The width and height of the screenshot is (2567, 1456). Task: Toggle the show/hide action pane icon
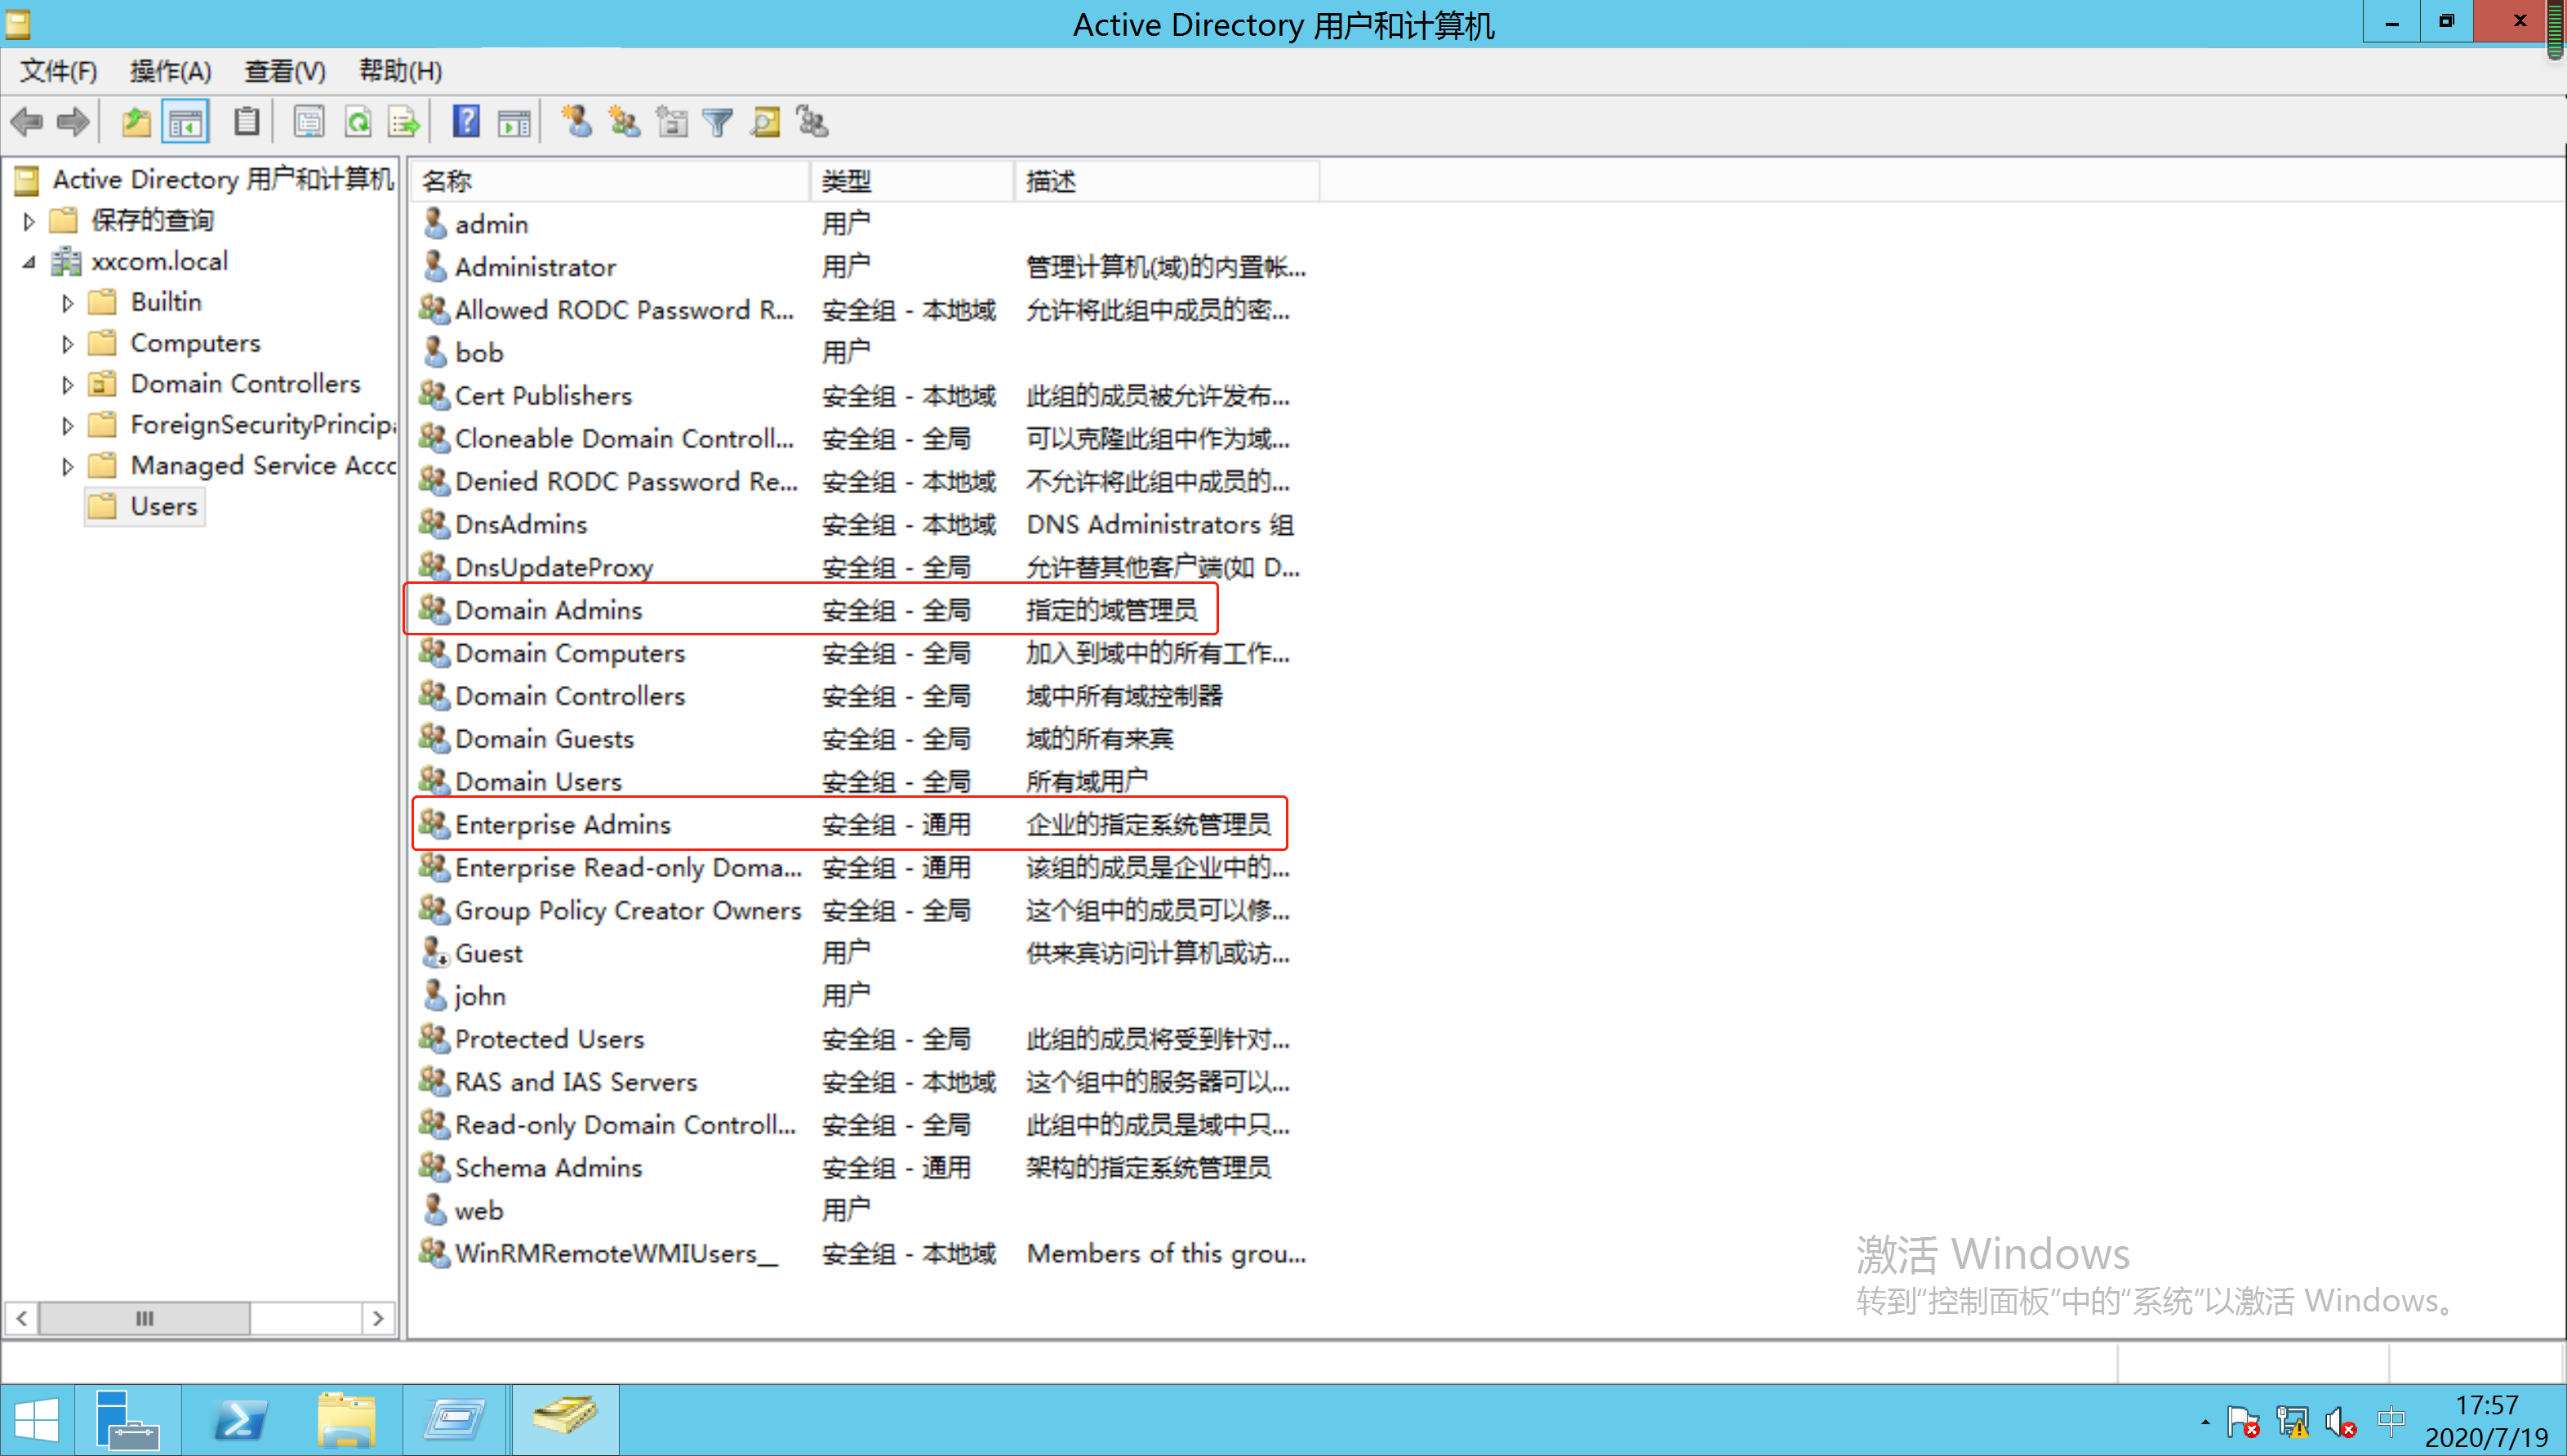tap(515, 122)
